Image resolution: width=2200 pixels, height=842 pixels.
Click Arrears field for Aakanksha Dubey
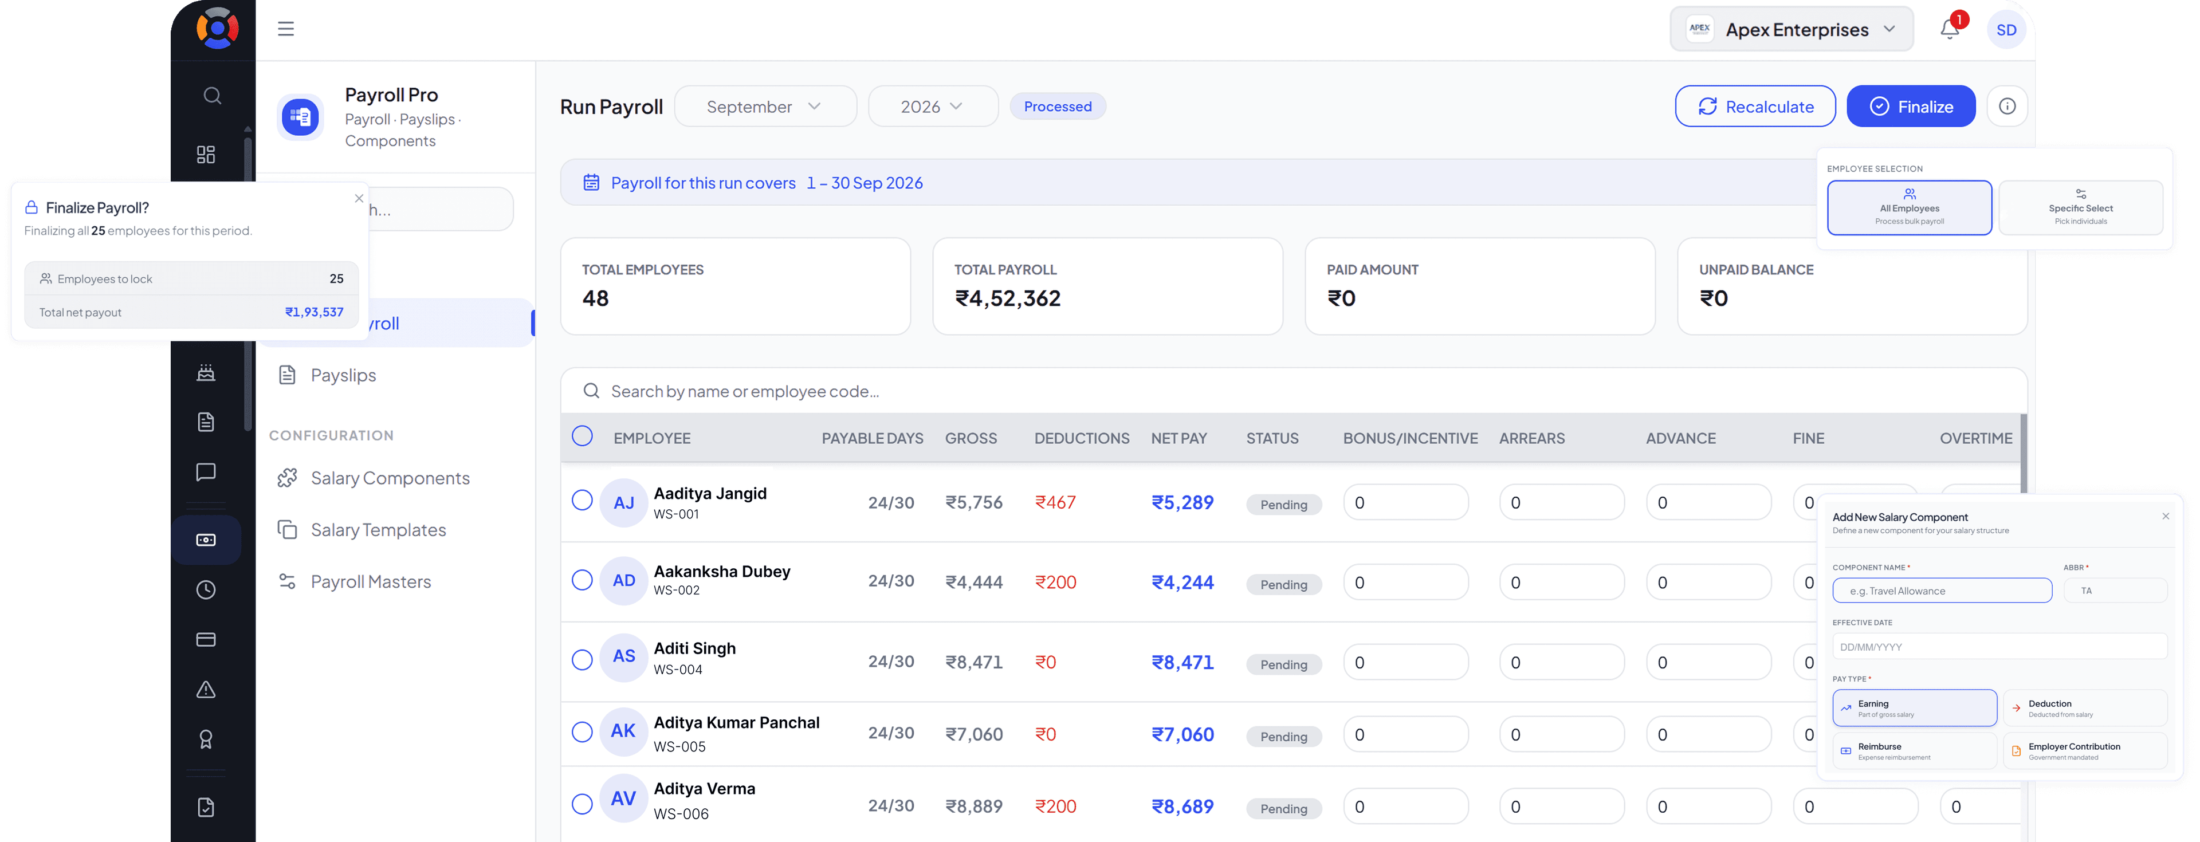1561,583
